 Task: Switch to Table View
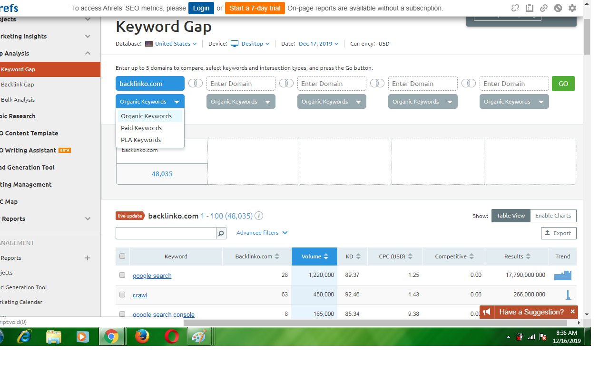[511, 216]
